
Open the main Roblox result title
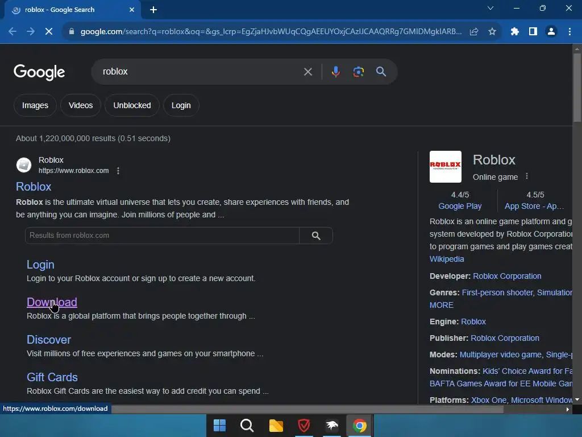(x=34, y=187)
